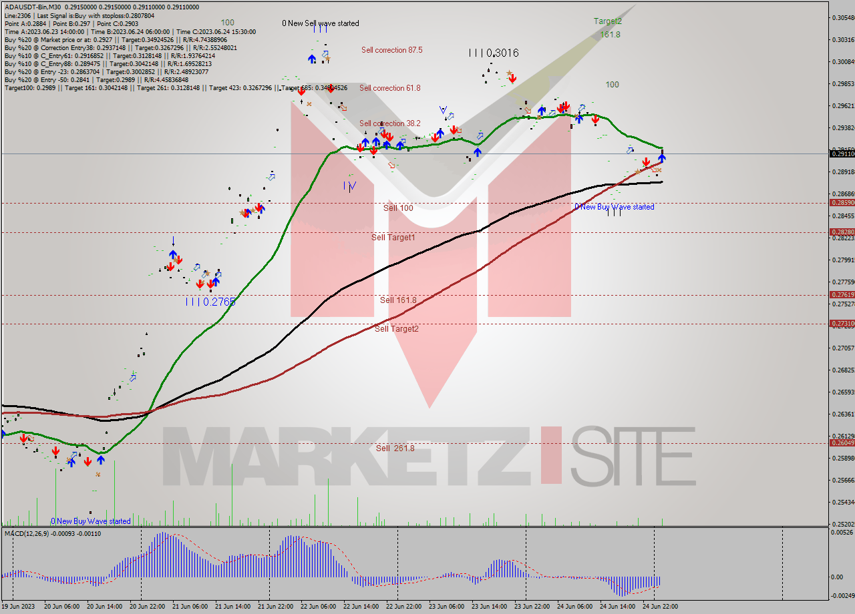This screenshot has width=855, height=614.
Task: Click the '20 Jun 14:00' time label
Action: point(104,607)
